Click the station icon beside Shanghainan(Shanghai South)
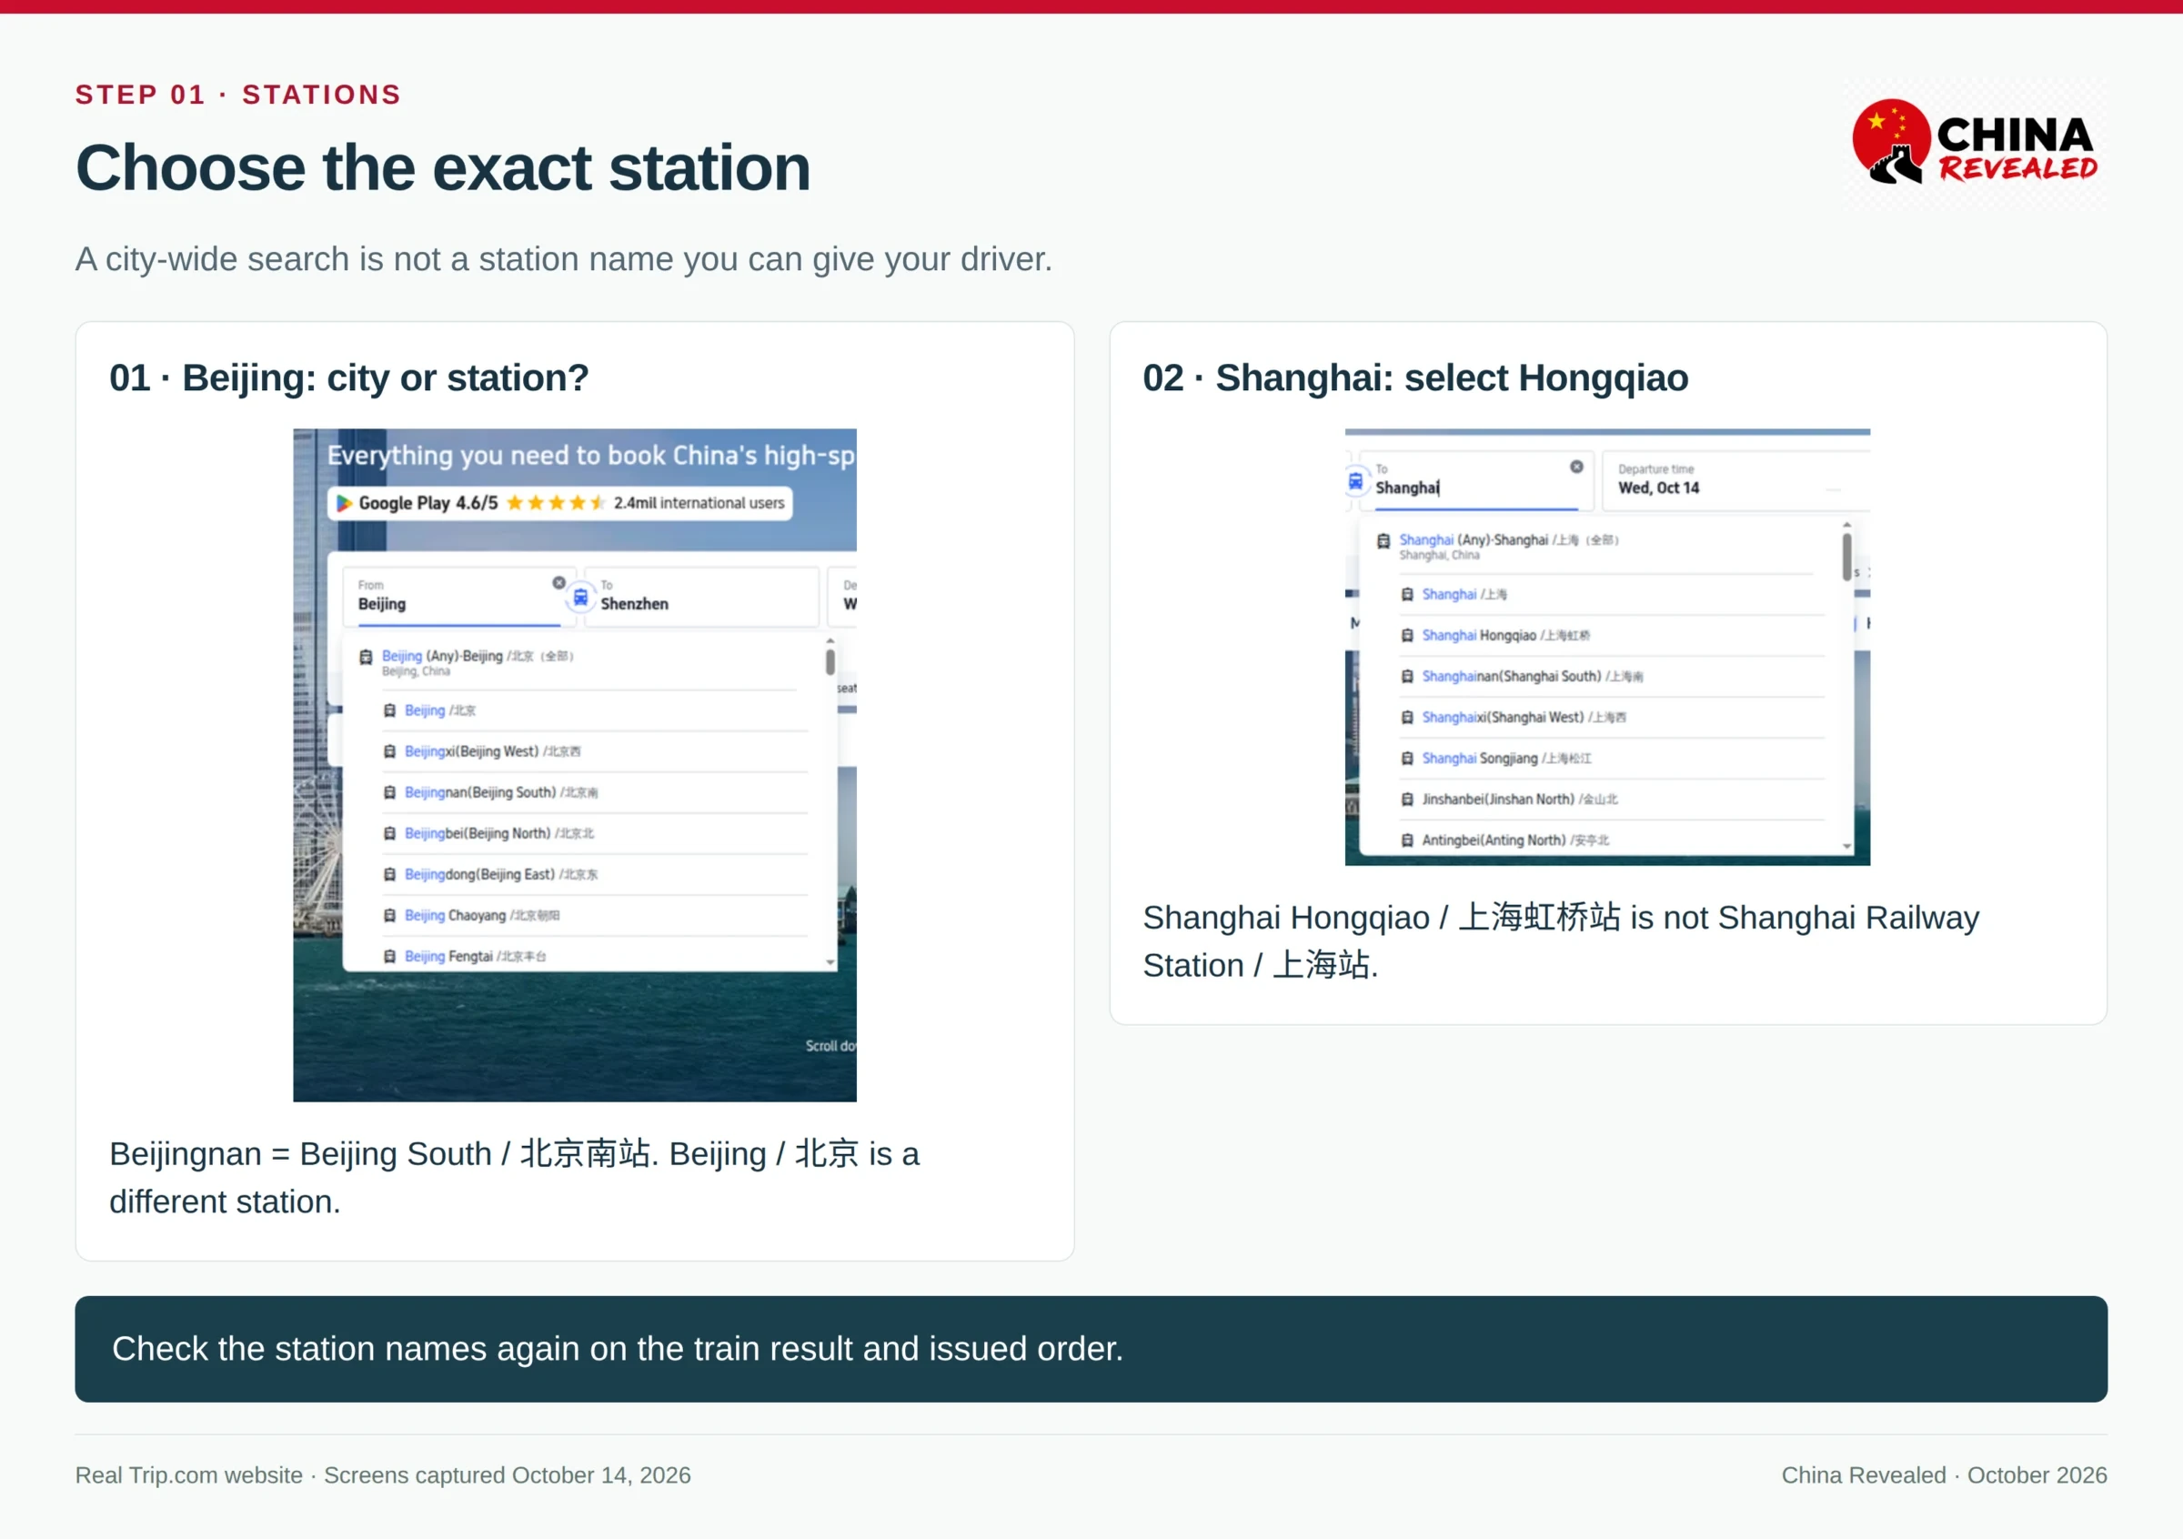Screen dimensions: 2183x1539 tap(1407, 677)
